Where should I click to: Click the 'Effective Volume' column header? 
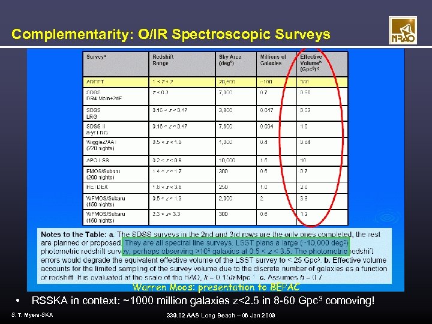(322, 64)
